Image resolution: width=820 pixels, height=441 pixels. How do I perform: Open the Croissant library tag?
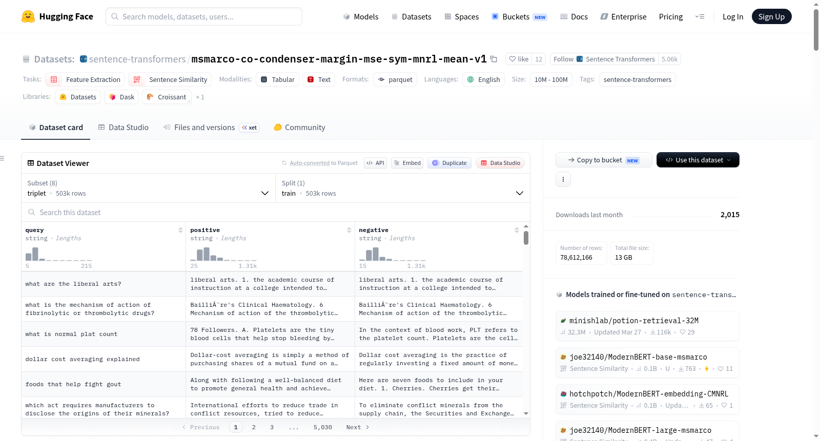click(167, 97)
